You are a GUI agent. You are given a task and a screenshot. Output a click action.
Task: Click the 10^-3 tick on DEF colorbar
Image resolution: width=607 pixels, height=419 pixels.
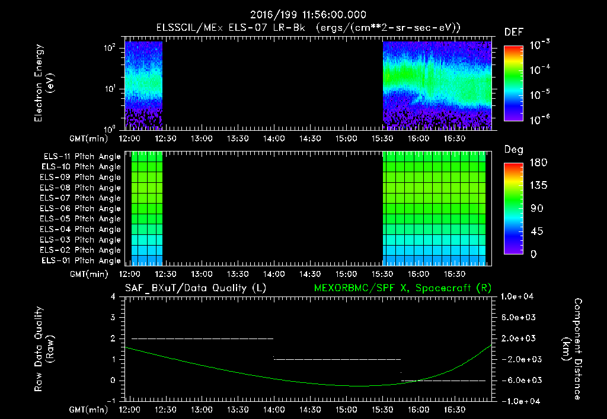pos(539,44)
